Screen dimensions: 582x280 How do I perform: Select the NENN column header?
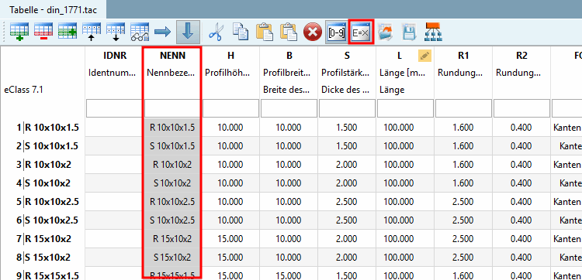[172, 56]
